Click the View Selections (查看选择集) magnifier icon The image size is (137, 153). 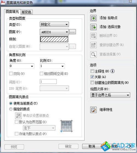coord(93,54)
